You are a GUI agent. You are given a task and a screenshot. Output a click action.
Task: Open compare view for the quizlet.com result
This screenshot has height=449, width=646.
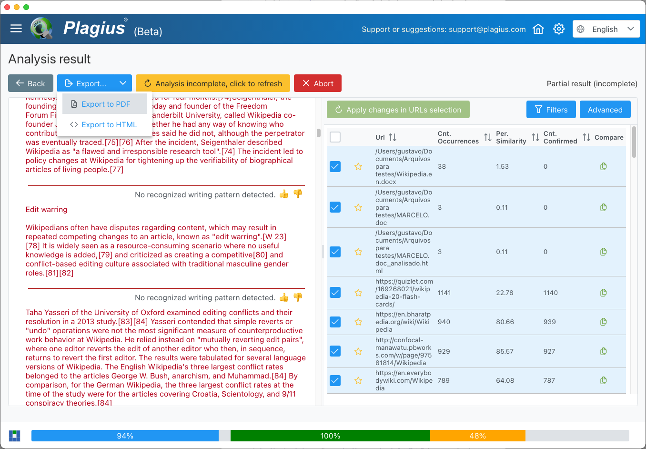tap(604, 293)
